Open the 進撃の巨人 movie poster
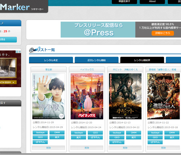The width and height of the screenshot is (181, 155). click(x=164, y=96)
